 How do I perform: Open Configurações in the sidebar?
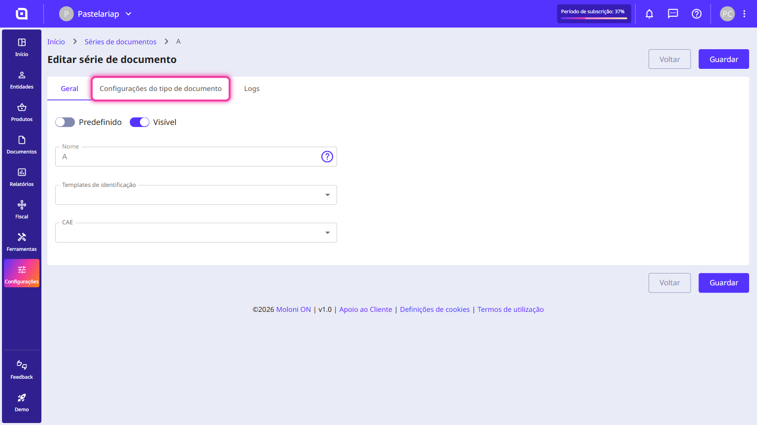tap(22, 273)
